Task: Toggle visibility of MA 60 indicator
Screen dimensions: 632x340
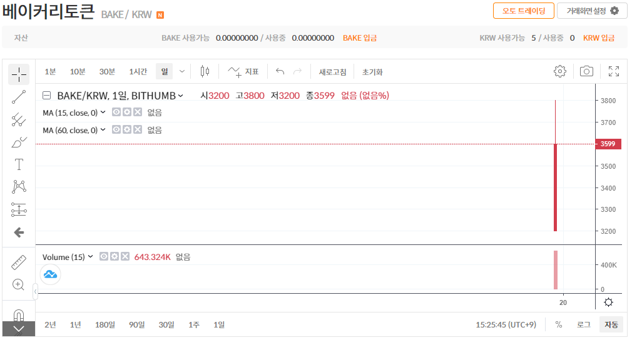Action: (116, 129)
